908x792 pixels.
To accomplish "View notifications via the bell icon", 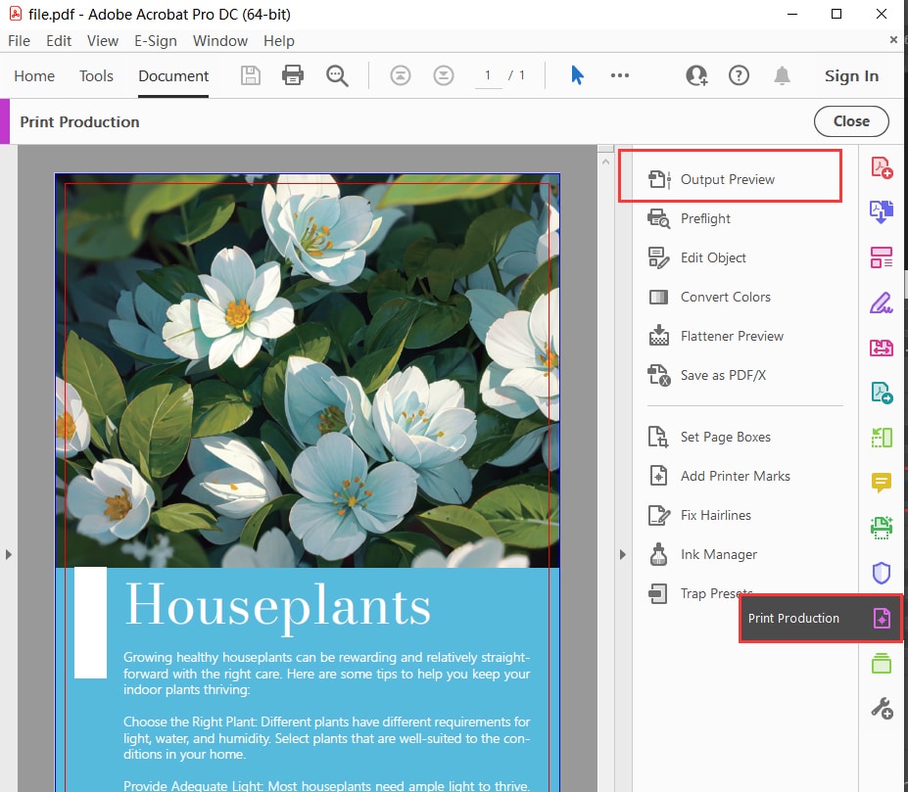I will pyautogui.click(x=782, y=75).
